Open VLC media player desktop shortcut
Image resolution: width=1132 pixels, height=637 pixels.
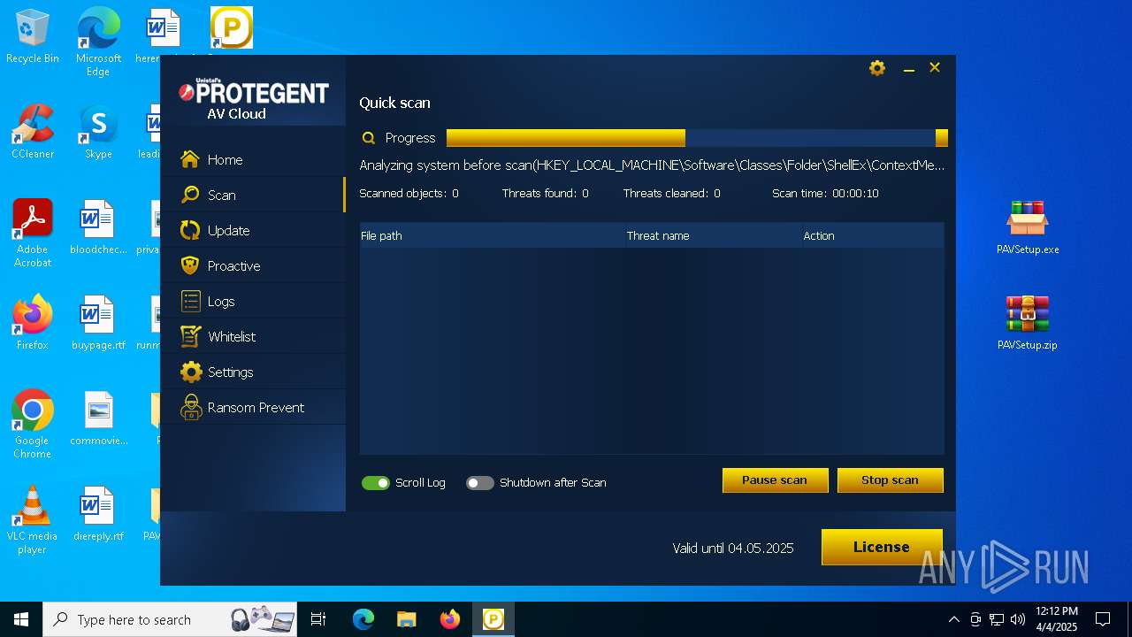[x=33, y=520]
